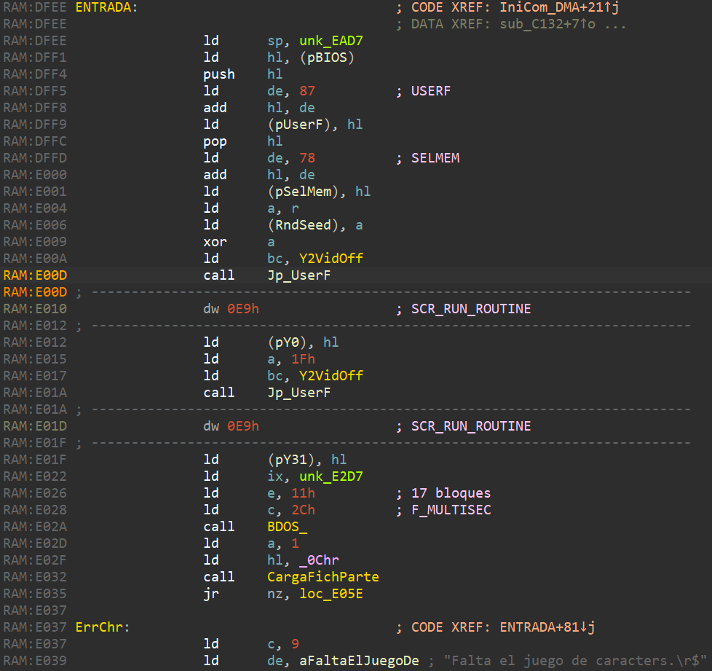Select the immediate value 87
The width and height of the screenshot is (712, 671).
click(x=307, y=91)
